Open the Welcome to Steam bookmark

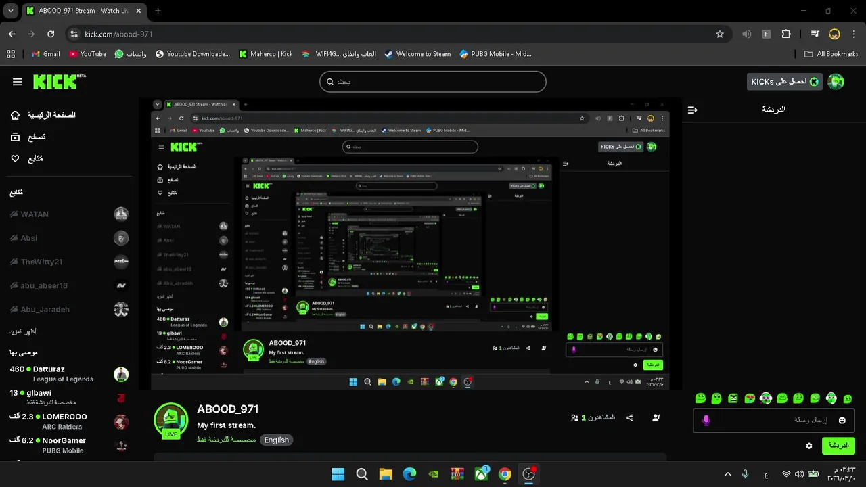pos(417,54)
